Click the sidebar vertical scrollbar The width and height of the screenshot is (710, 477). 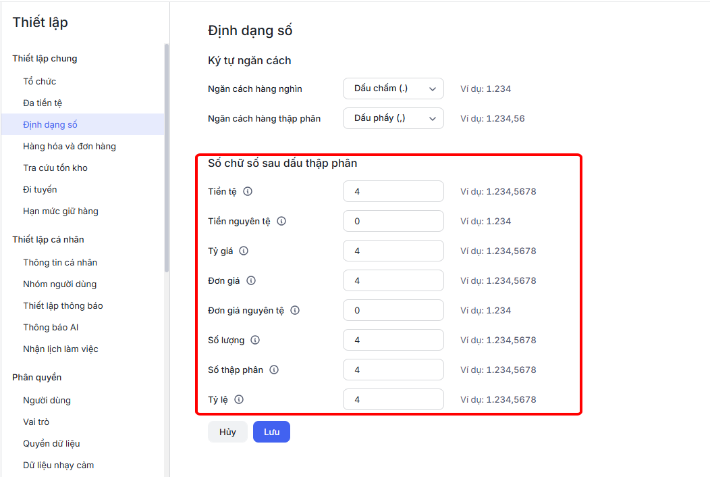pyautogui.click(x=167, y=158)
